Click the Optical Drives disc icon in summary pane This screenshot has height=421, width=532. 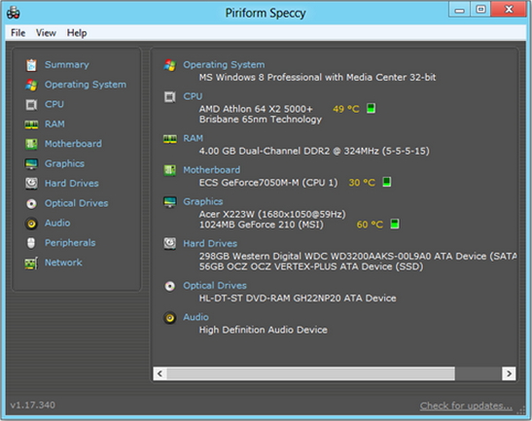pyautogui.click(x=169, y=286)
